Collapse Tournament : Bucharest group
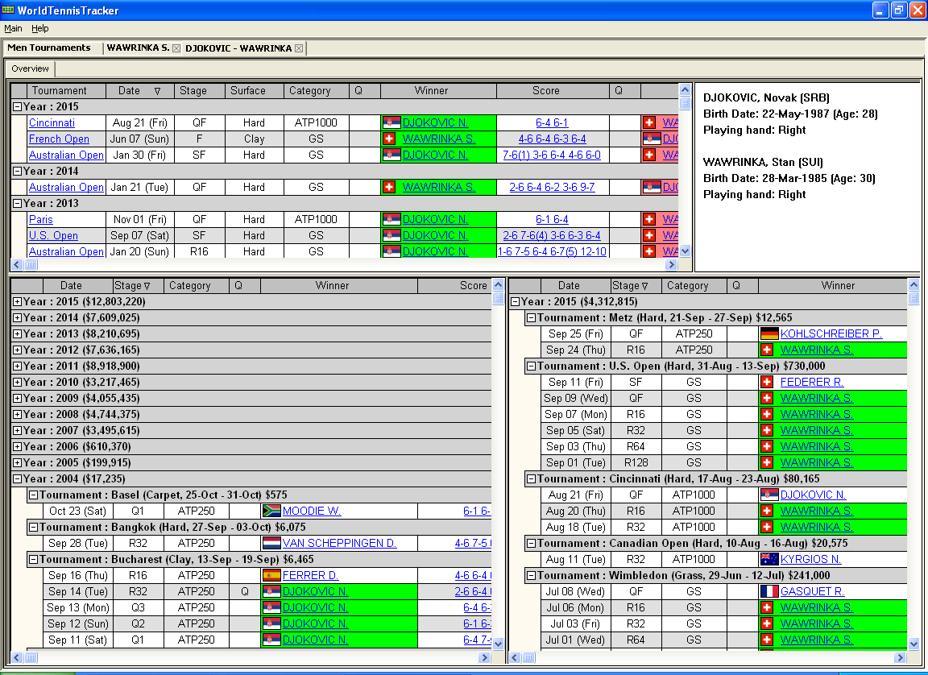Viewport: 928px width, 675px height. click(34, 559)
